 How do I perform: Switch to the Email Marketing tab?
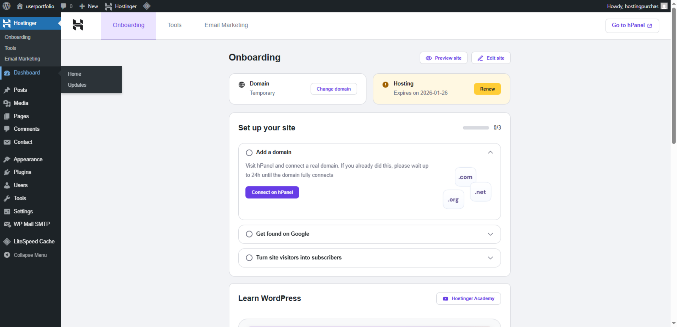226,25
